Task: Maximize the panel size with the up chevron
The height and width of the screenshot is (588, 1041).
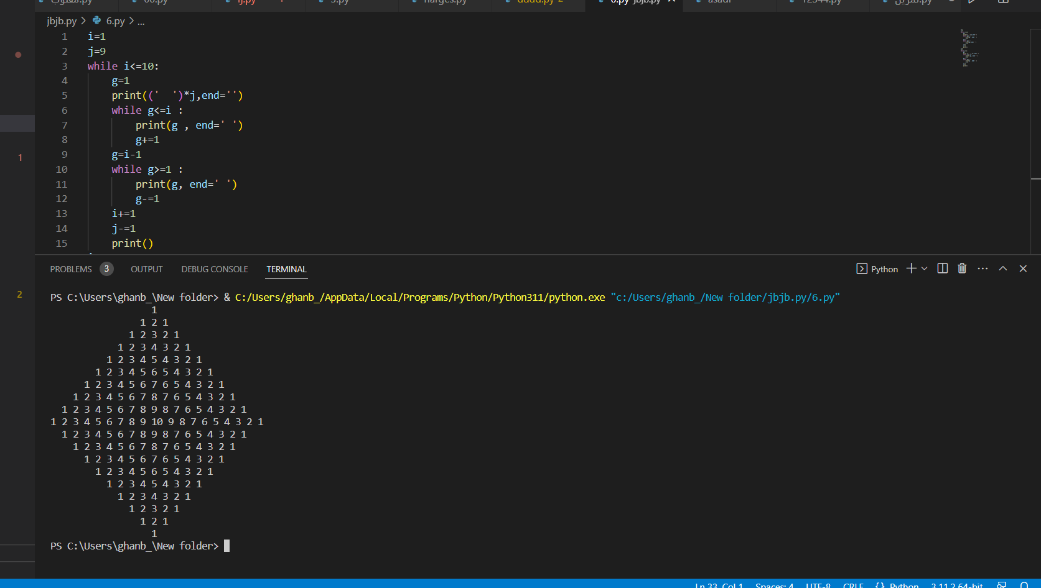Action: pos(1003,269)
